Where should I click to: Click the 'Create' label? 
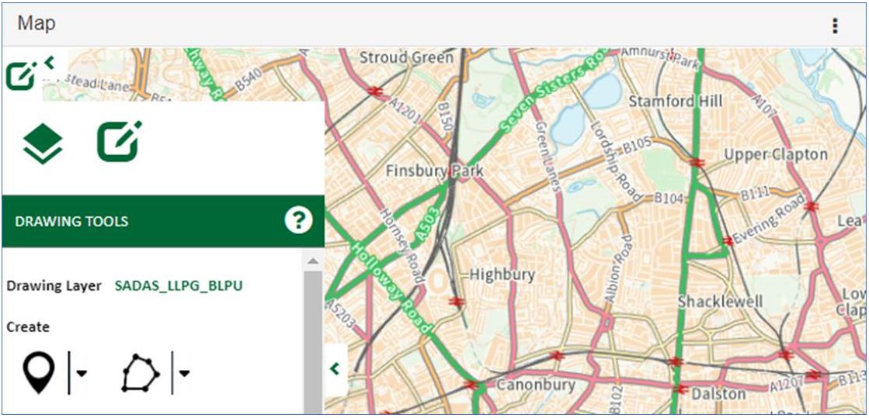click(28, 327)
